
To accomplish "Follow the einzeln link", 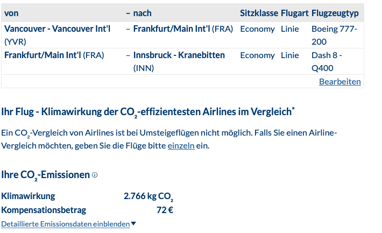I will pos(181,146).
